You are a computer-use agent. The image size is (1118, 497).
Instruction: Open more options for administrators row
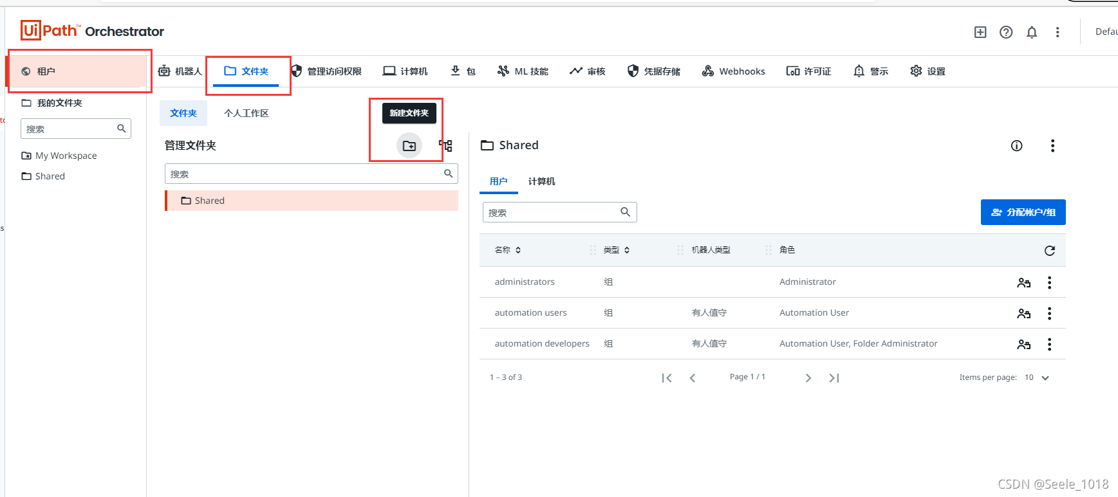(x=1050, y=283)
